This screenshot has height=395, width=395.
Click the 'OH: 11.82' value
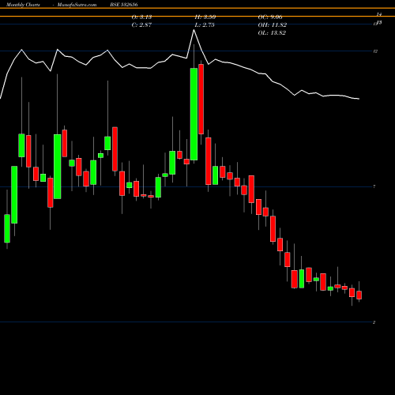(x=273, y=25)
